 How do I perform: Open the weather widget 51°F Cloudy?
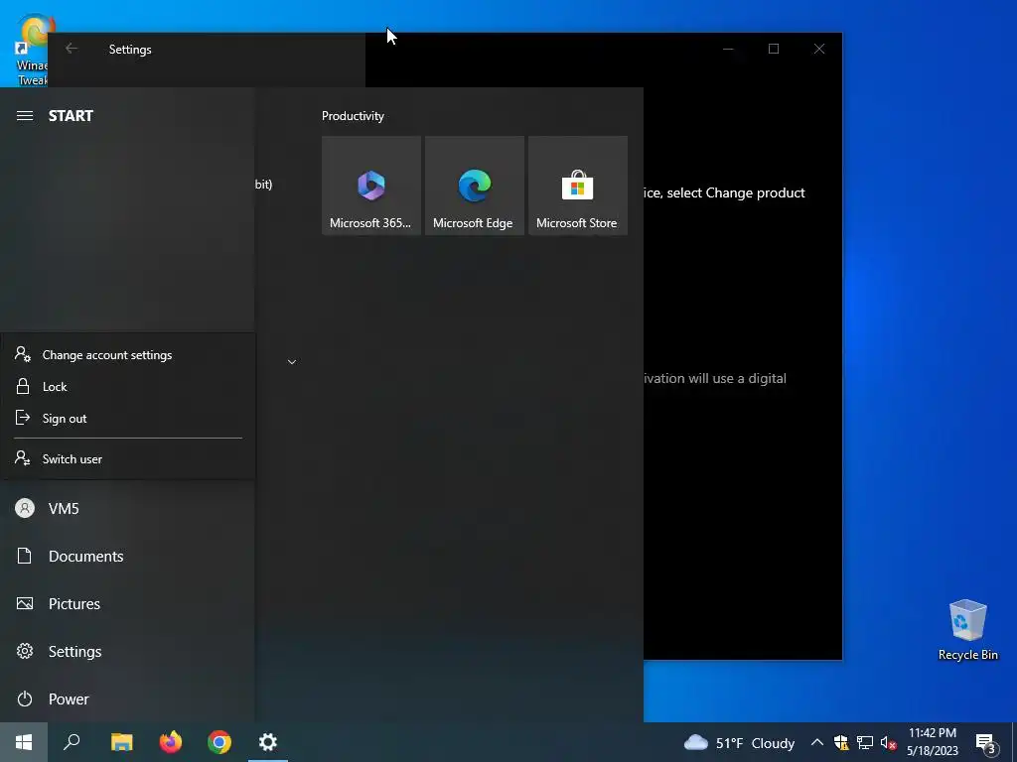739,742
